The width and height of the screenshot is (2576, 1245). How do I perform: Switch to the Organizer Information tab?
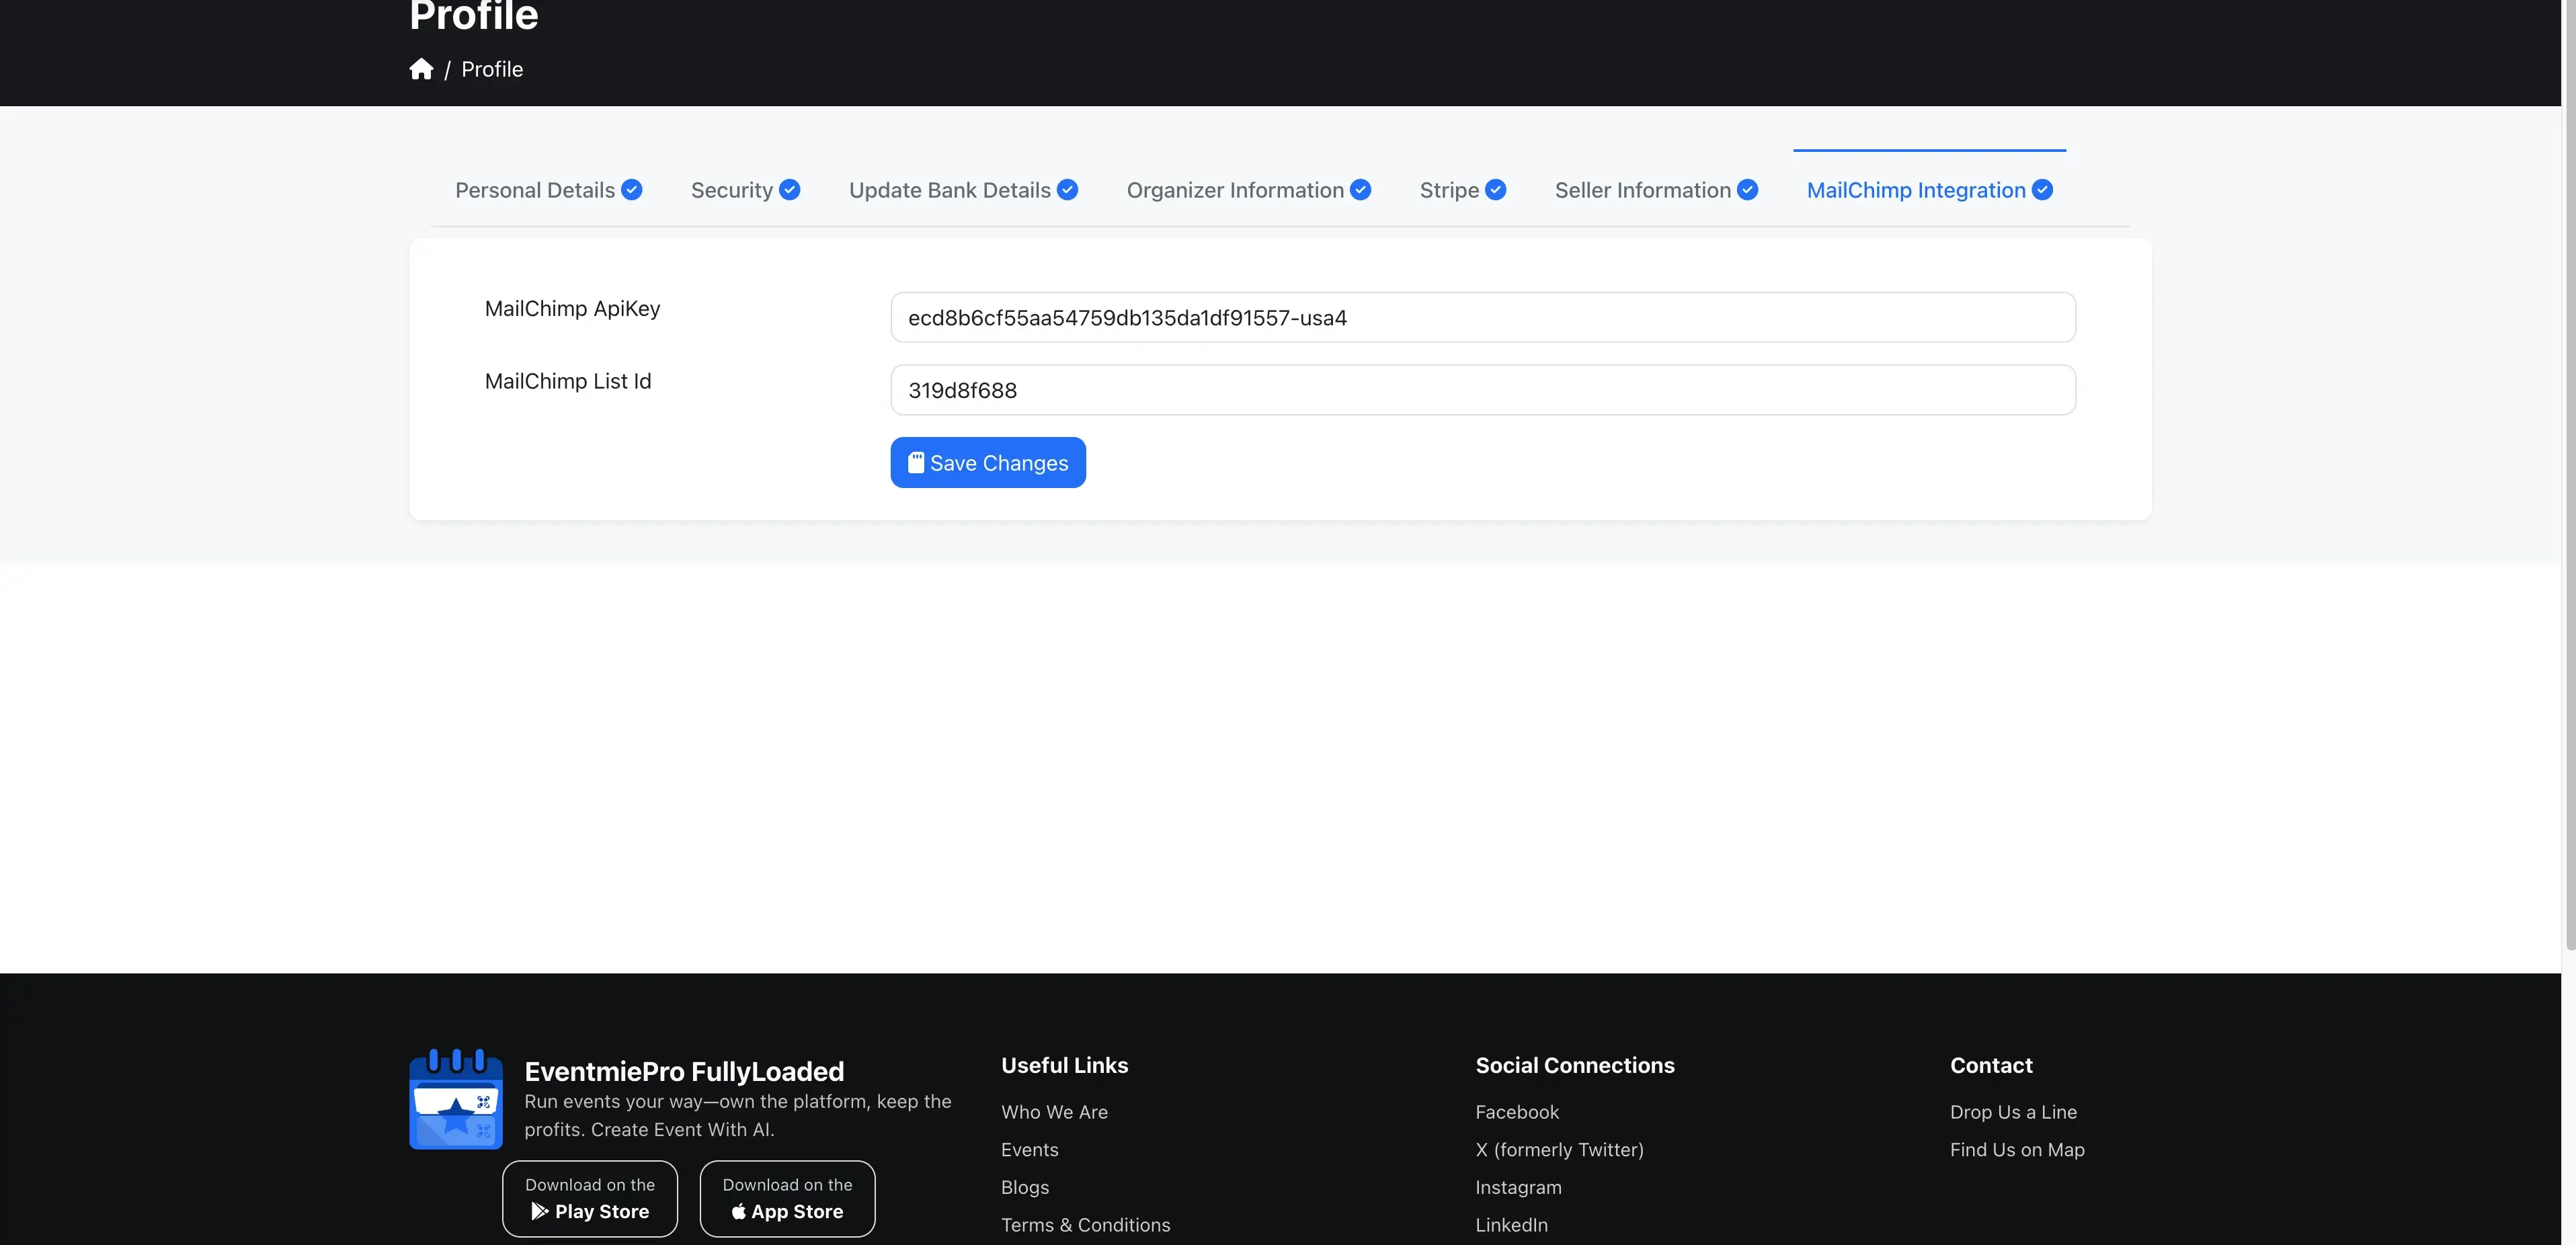[1236, 189]
